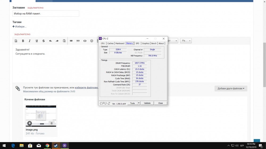This screenshot has width=266, height=149.
Task: Click the Command Rate value 2T
Action: click(x=140, y=84)
